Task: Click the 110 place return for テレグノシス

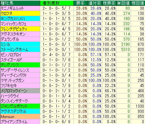Action: (x=141, y=65)
